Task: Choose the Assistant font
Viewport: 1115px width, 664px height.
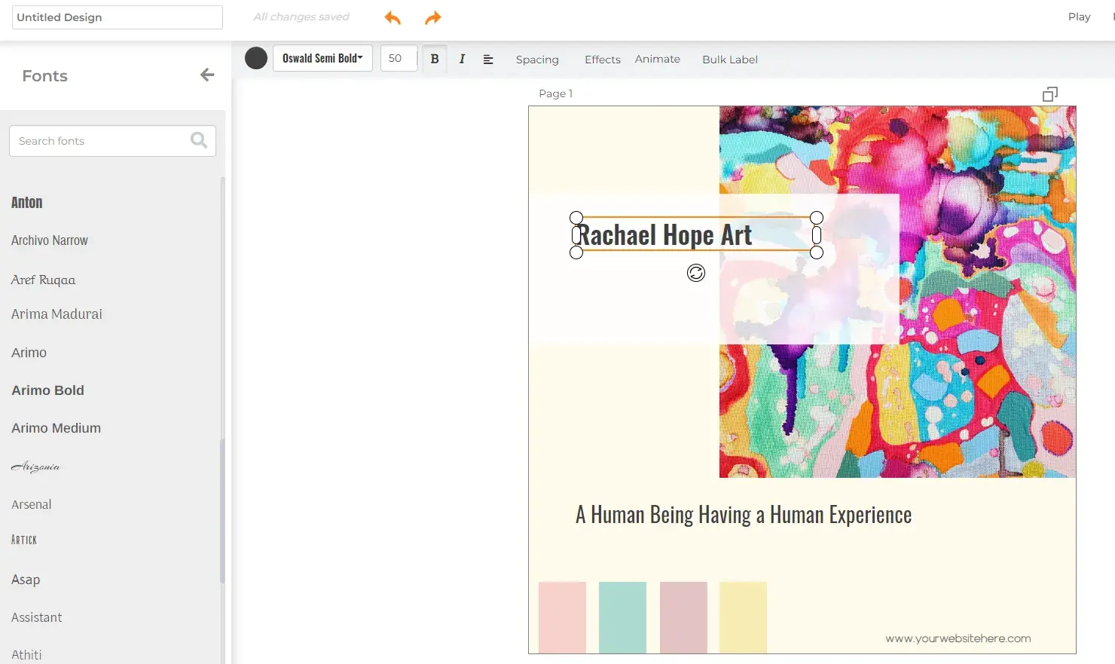Action: (x=37, y=617)
